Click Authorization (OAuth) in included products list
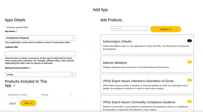 pyautogui.click(x=18, y=95)
